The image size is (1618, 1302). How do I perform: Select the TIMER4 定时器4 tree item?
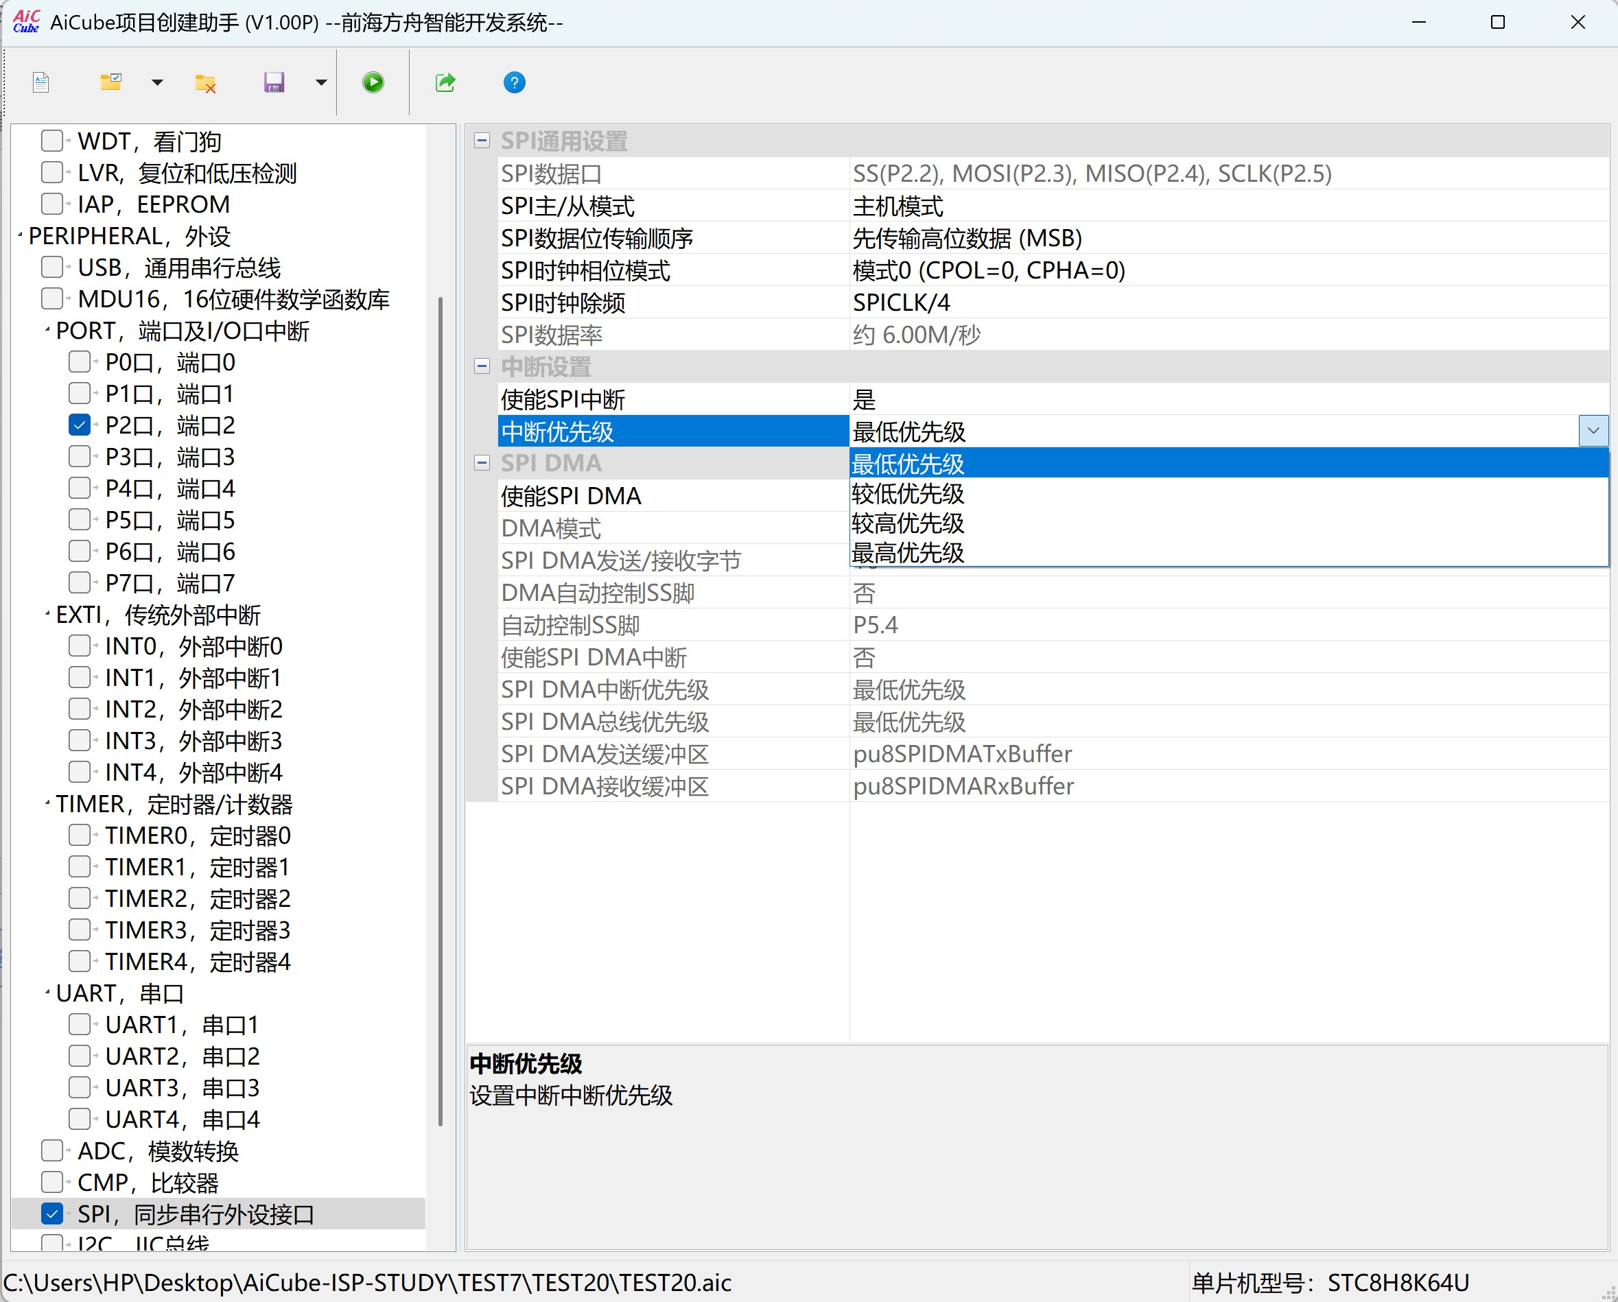198,960
